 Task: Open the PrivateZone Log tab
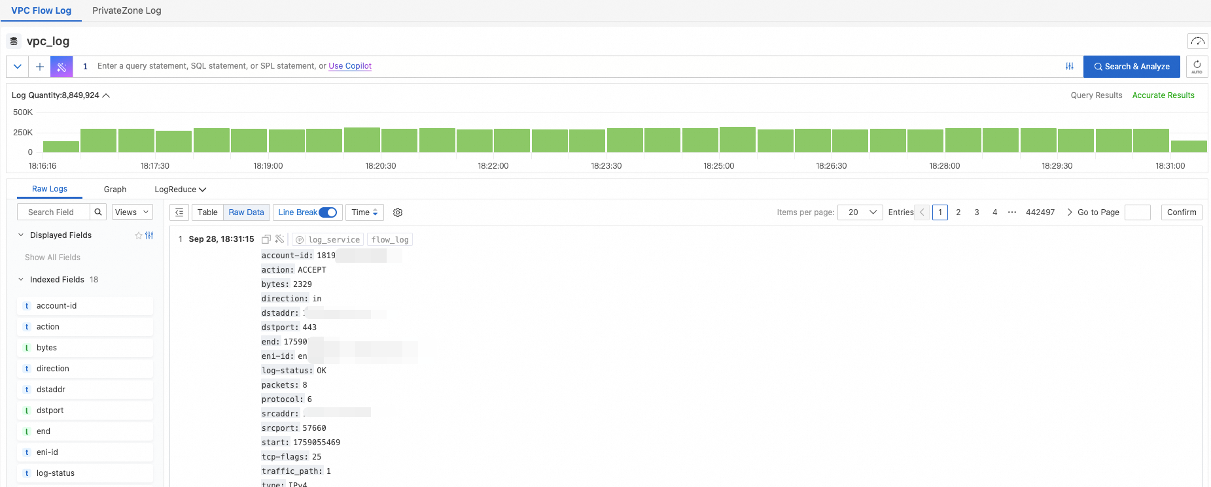(127, 10)
